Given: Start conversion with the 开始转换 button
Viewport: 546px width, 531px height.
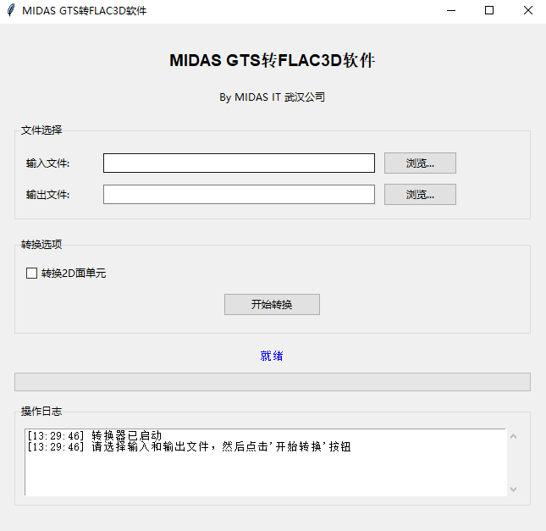Looking at the screenshot, I should pyautogui.click(x=272, y=305).
